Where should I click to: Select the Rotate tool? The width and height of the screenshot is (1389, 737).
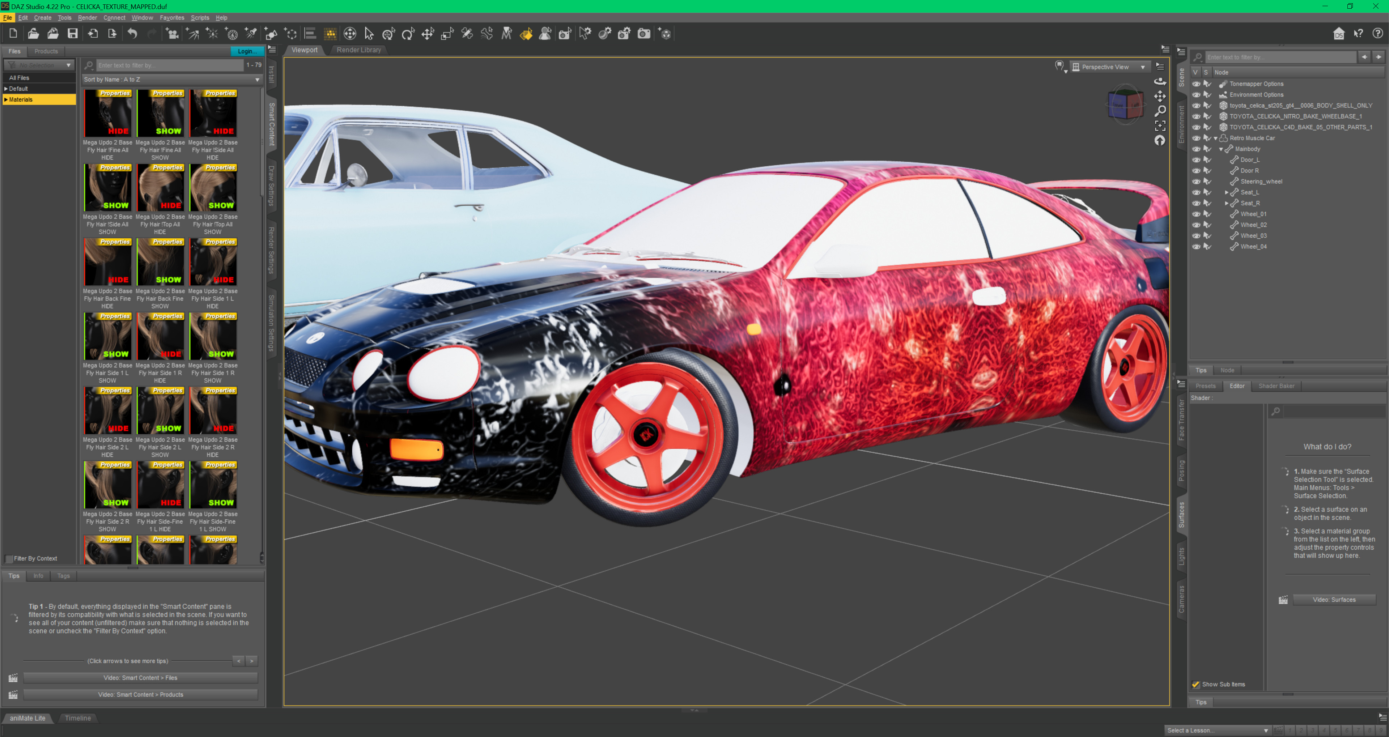pyautogui.click(x=408, y=34)
